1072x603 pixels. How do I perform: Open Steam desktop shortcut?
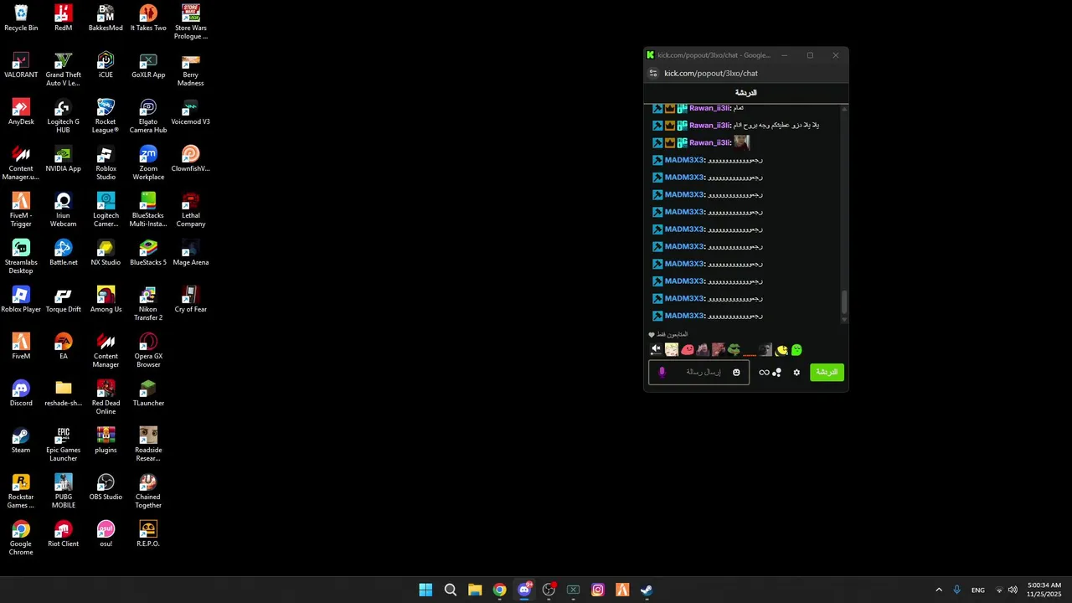click(x=21, y=441)
